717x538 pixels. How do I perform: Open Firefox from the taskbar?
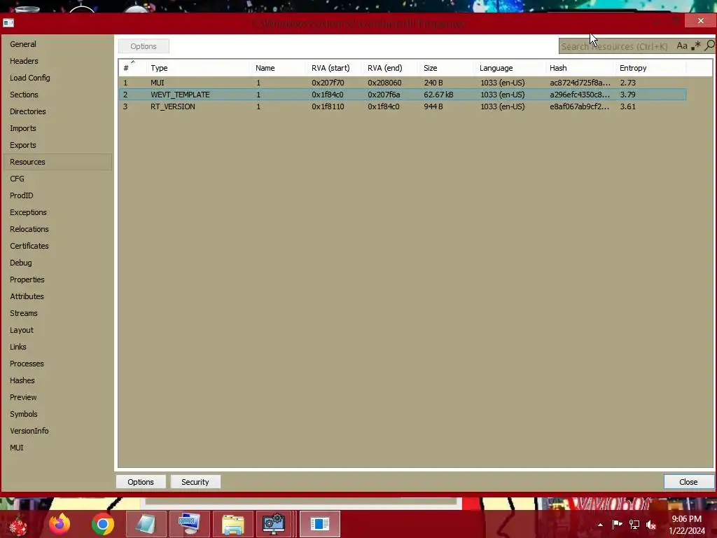(60, 524)
